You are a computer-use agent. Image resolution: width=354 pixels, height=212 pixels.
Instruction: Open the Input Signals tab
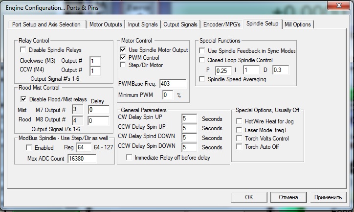tap(143, 24)
